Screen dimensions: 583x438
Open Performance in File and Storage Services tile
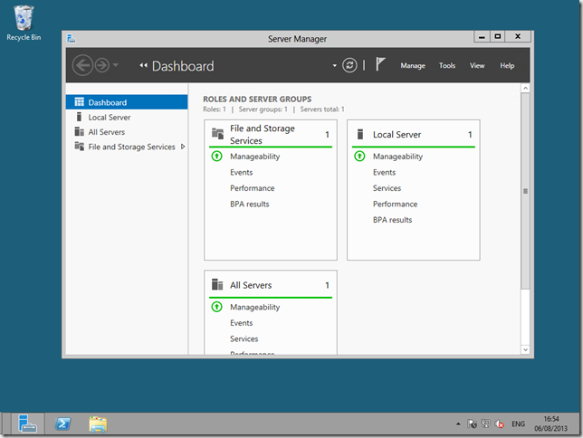(252, 188)
